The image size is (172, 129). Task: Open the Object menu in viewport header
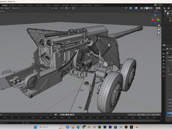point(7,8)
